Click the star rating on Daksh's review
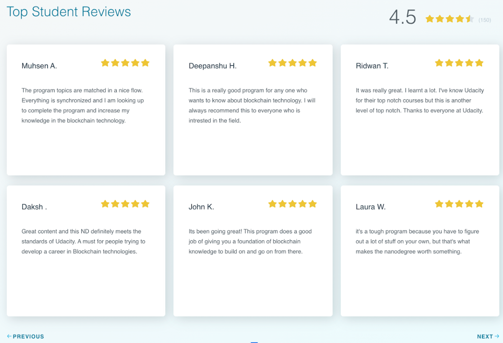The height and width of the screenshot is (343, 503). [125, 204]
